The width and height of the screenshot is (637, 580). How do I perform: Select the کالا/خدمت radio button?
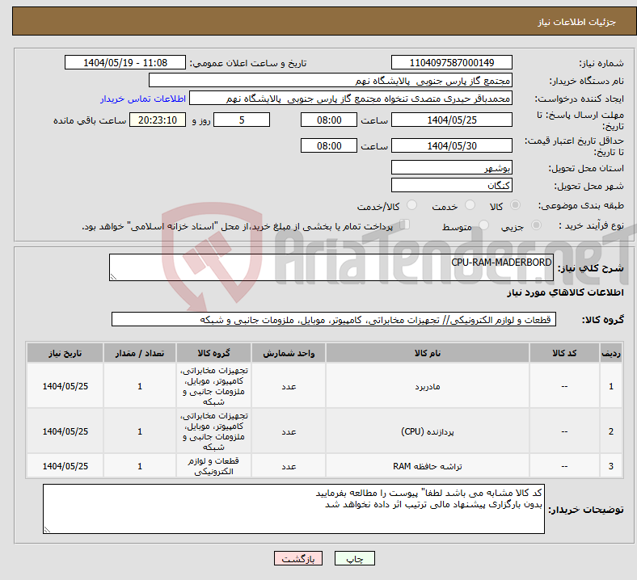412,205
